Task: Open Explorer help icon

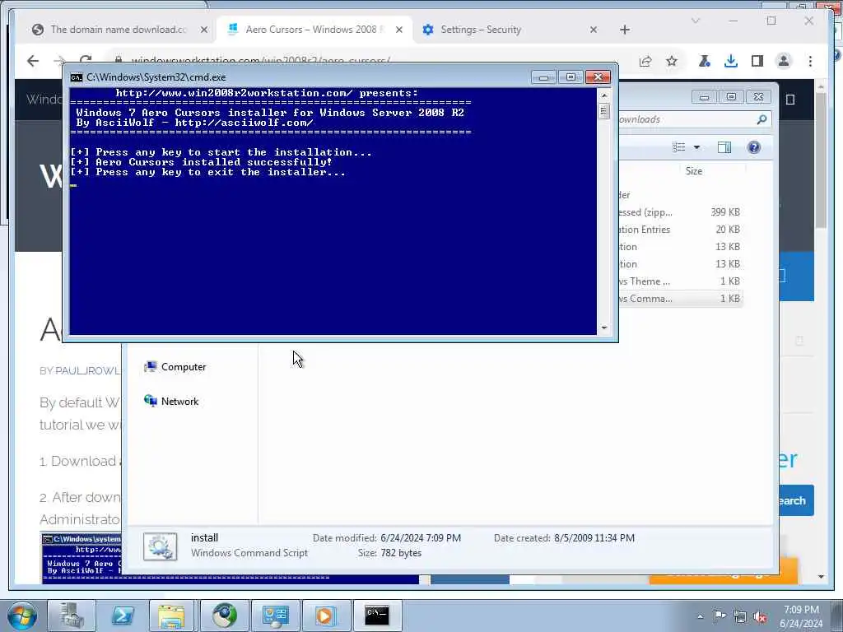Action: [754, 147]
